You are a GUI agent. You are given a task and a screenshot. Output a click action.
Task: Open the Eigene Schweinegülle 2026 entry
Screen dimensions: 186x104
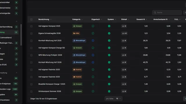coord(49,34)
